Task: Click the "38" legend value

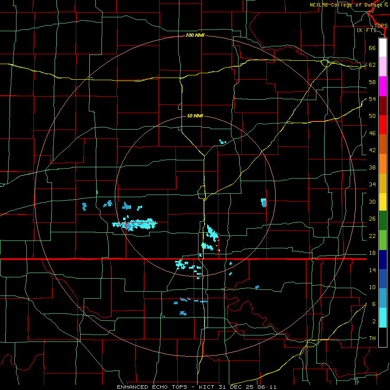Action: [x=372, y=168]
